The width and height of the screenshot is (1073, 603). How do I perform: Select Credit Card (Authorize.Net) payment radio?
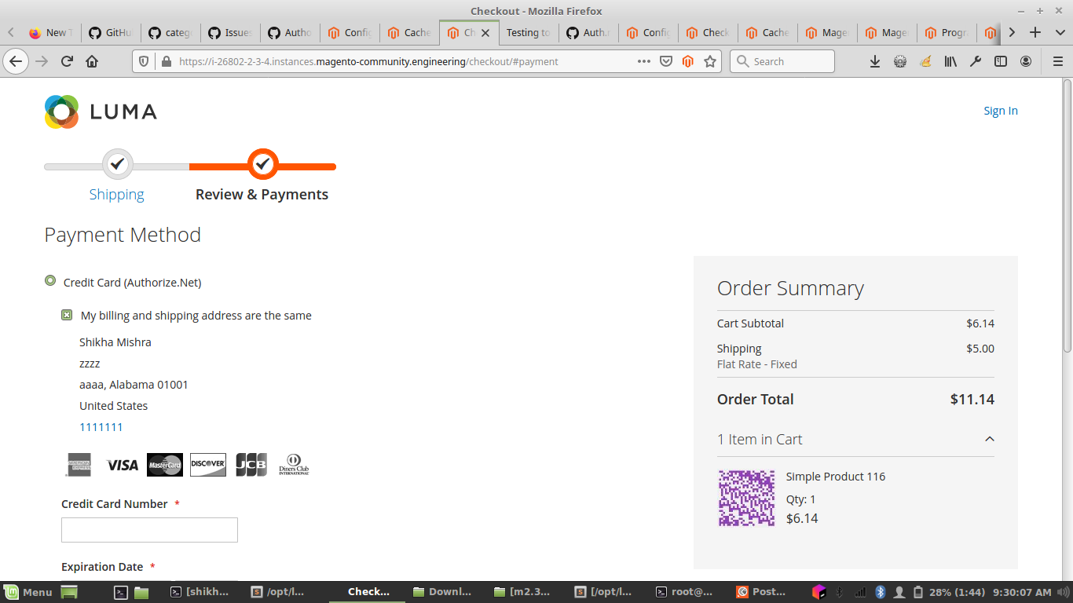(50, 280)
